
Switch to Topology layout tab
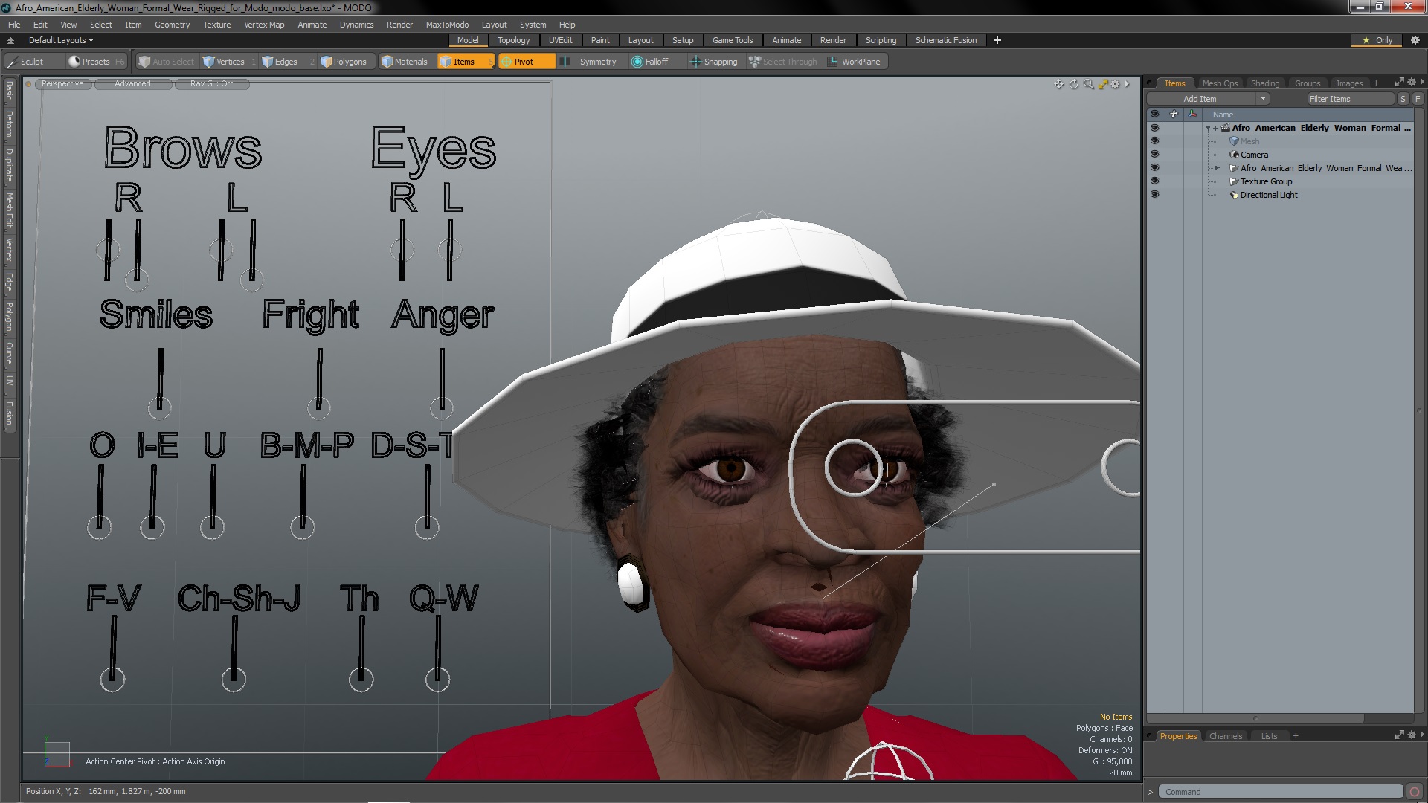point(513,40)
